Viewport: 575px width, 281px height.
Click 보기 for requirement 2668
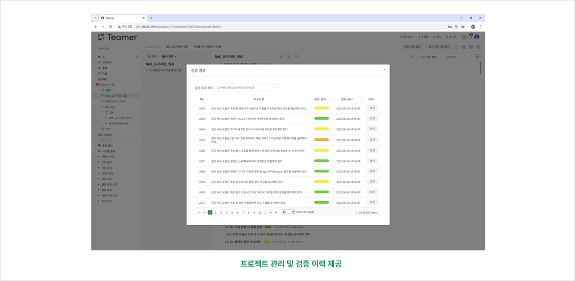coord(372,171)
